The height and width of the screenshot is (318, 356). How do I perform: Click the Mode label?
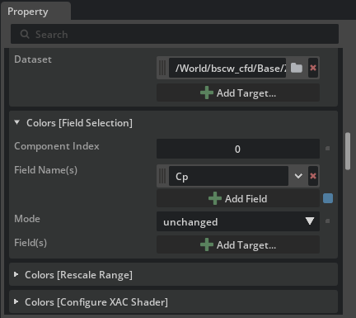tap(27, 219)
